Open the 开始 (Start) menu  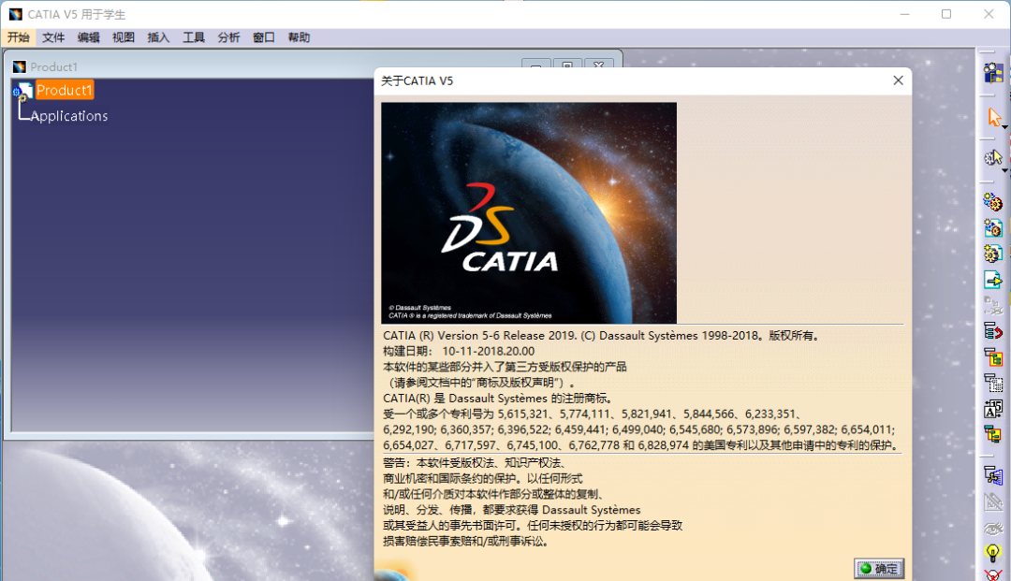(x=18, y=37)
